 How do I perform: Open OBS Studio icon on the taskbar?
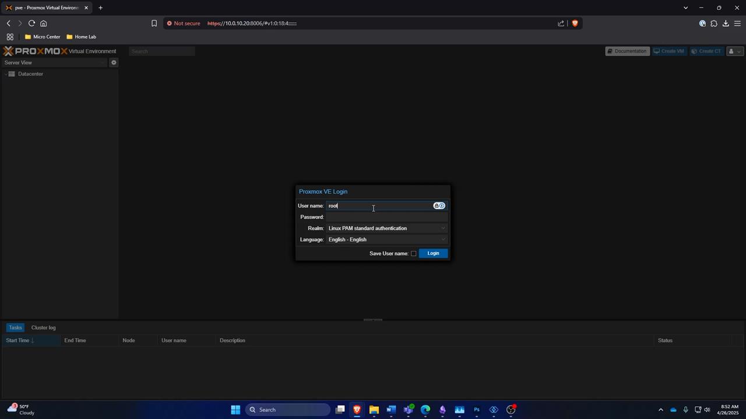click(511, 410)
